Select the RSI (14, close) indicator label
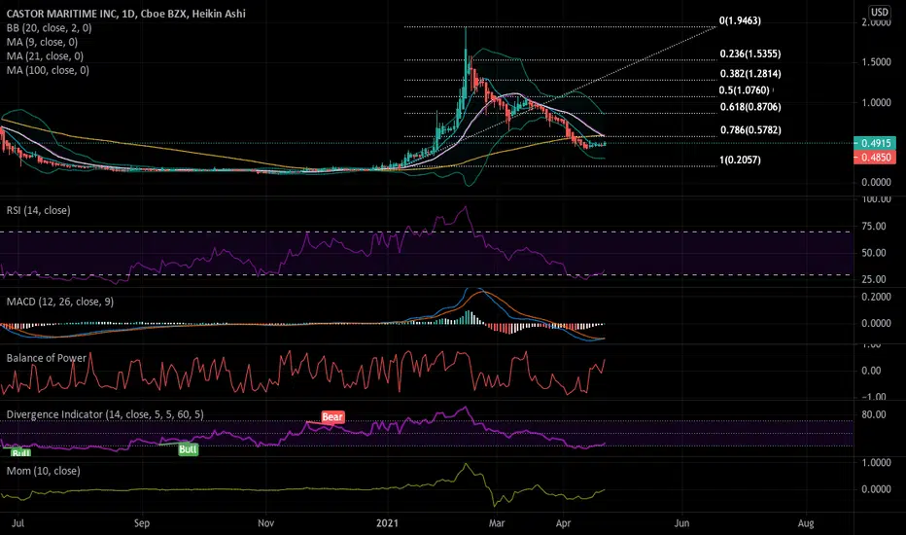 [39, 210]
